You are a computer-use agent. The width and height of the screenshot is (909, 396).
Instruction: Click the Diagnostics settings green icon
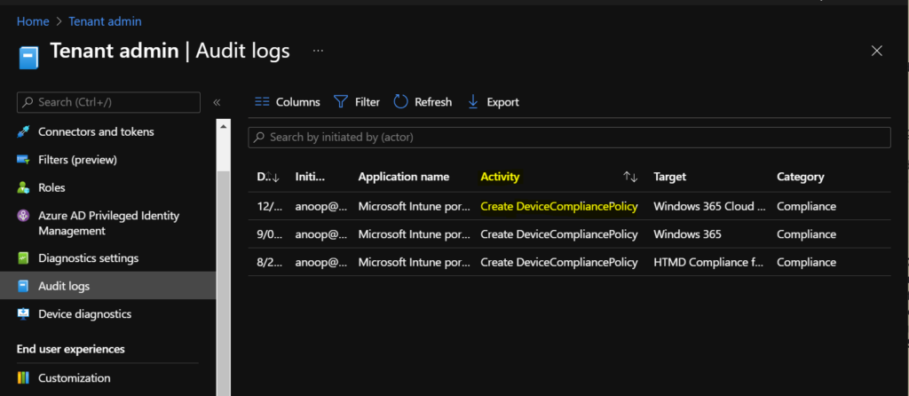click(x=23, y=258)
